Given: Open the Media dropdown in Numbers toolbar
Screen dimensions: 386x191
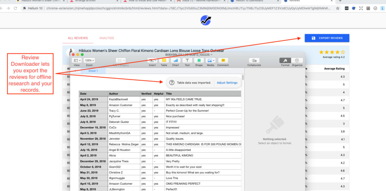Looking at the screenshot, I should click(210, 61).
